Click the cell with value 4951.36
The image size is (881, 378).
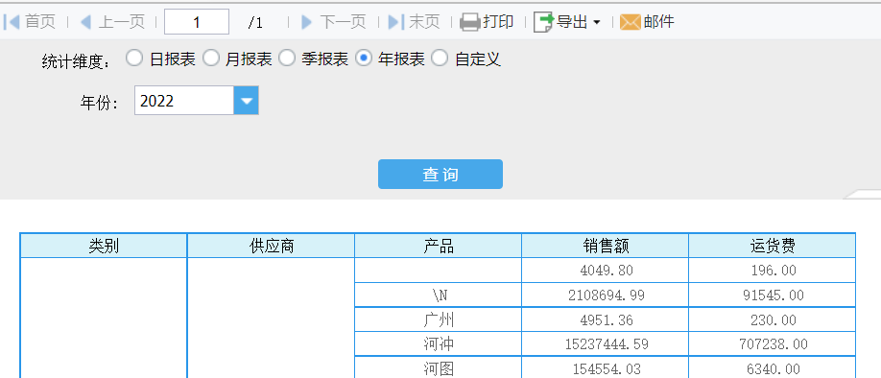coord(606,319)
